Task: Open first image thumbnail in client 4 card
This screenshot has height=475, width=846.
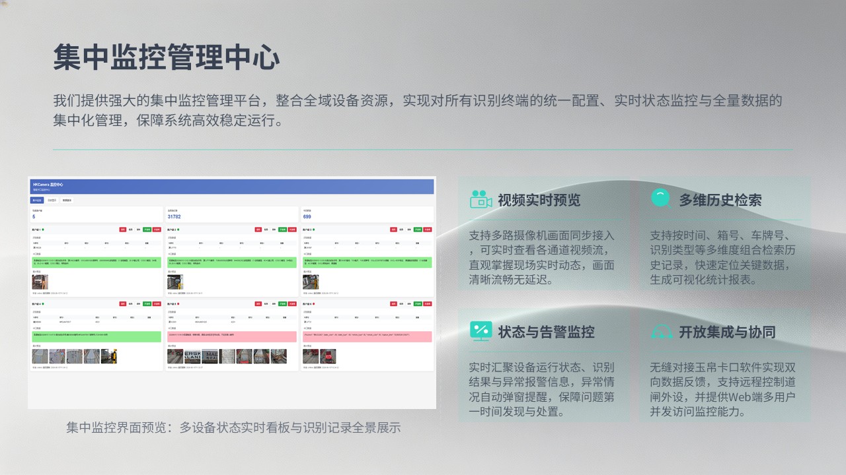Action: 40,356
